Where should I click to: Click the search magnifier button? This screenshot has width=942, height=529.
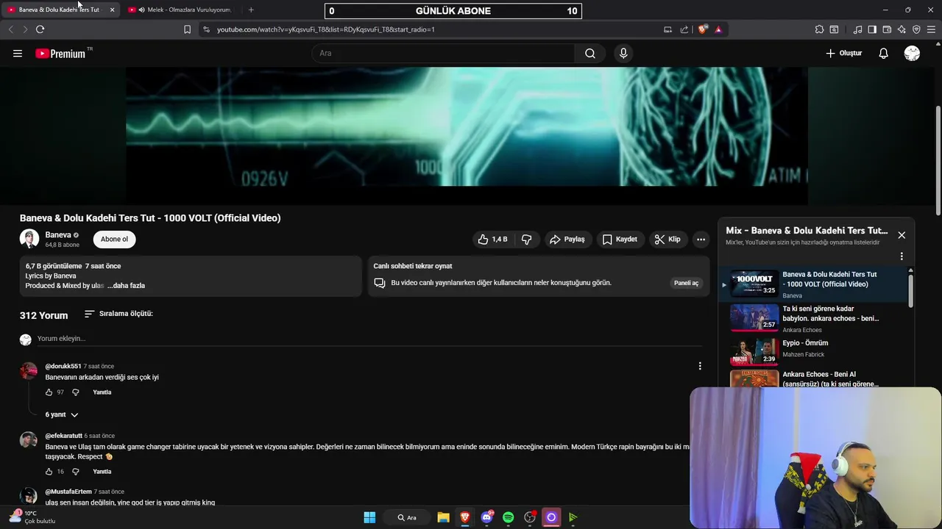coord(589,53)
